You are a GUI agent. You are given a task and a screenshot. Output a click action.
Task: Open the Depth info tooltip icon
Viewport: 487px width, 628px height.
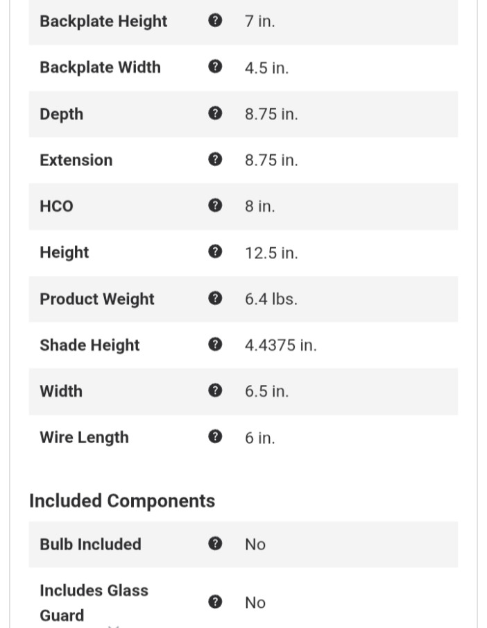(x=215, y=113)
